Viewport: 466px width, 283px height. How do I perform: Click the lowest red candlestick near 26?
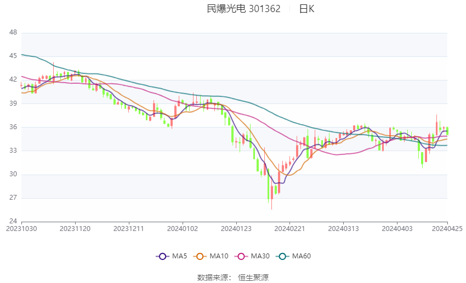pyautogui.click(x=271, y=193)
